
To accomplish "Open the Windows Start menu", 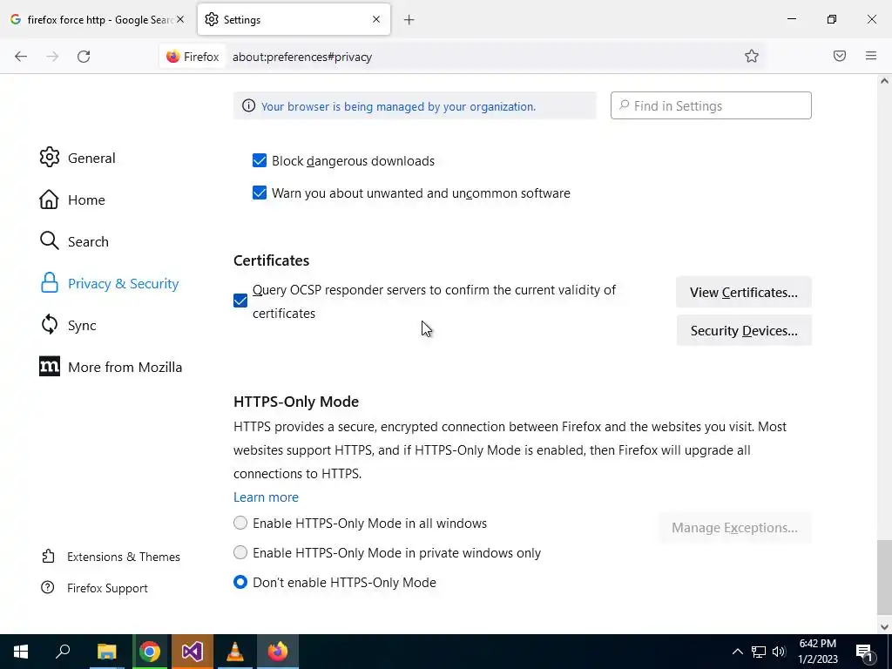I will [21, 652].
